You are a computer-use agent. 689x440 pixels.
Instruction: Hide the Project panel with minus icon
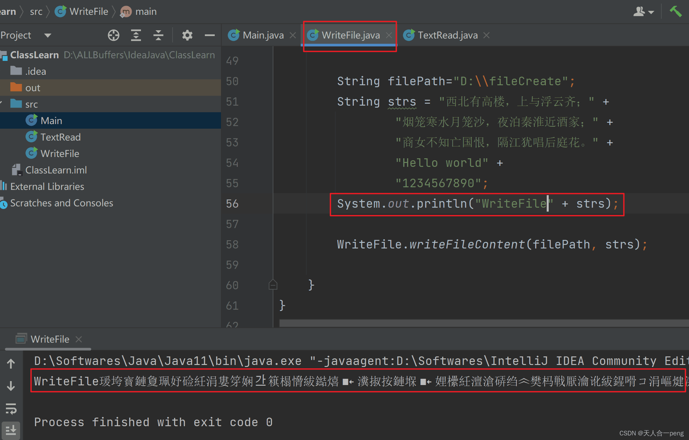click(209, 35)
